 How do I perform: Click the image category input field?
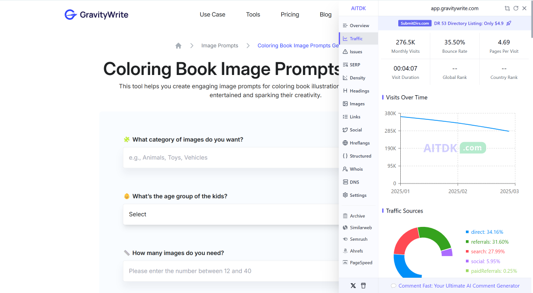tap(231, 157)
